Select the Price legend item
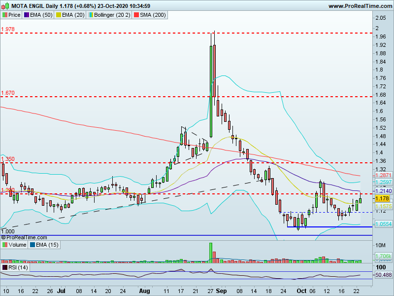Image resolution: width=394 pixels, height=296 pixels. point(11,15)
